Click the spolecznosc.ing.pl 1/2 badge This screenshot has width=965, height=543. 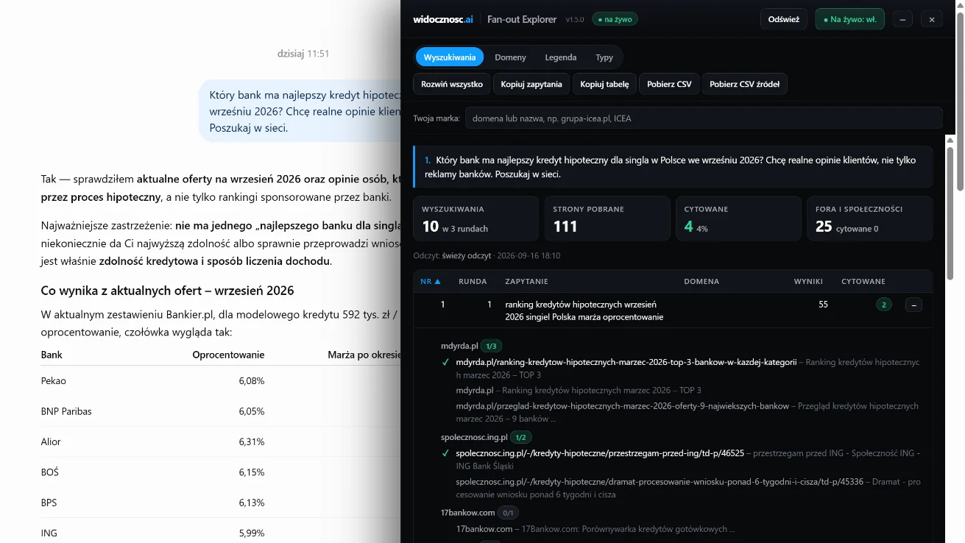click(x=521, y=437)
